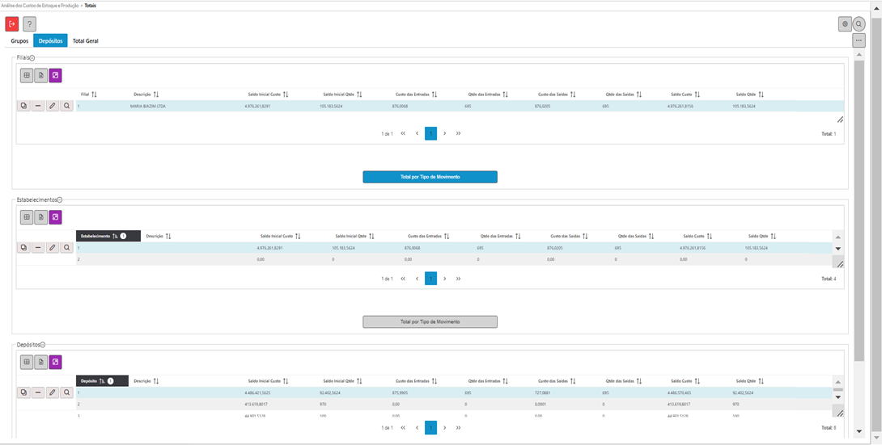Sort Filiais by Saldo Inicial Custo column

point(285,94)
